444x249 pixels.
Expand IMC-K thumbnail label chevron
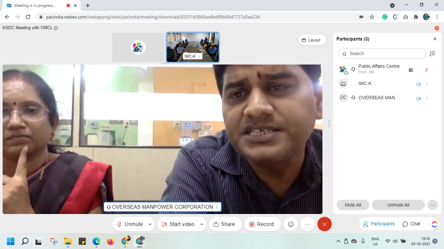coord(199,56)
